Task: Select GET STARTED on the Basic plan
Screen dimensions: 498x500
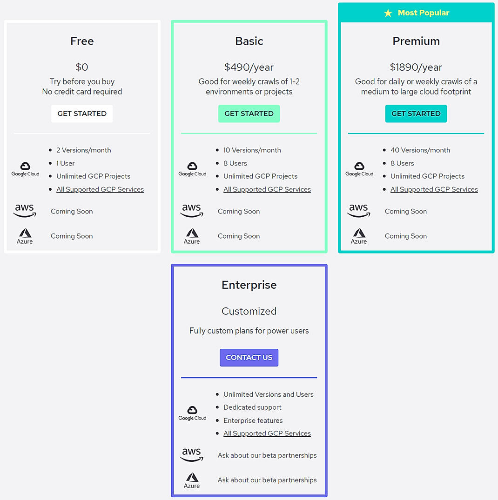Action: (249, 113)
